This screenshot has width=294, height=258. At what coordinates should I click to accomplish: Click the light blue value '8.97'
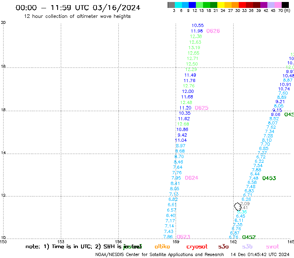(x=181, y=146)
